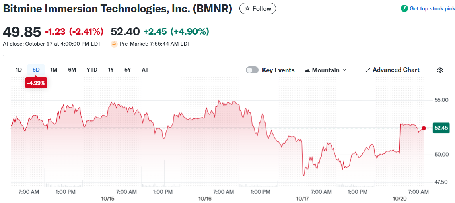Click the green 52.45 price label
This screenshot has width=455, height=203.
[441, 128]
